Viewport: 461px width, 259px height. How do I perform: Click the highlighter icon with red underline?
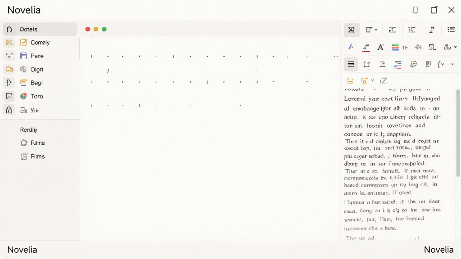pos(366,47)
